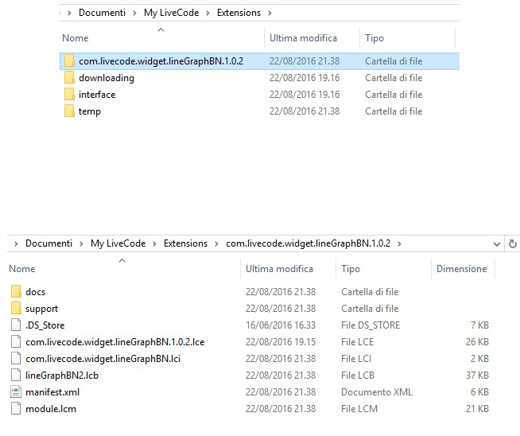Viewport: 520px width, 436px height.
Task: Click the .DS_Store file icon
Action: (x=16, y=325)
